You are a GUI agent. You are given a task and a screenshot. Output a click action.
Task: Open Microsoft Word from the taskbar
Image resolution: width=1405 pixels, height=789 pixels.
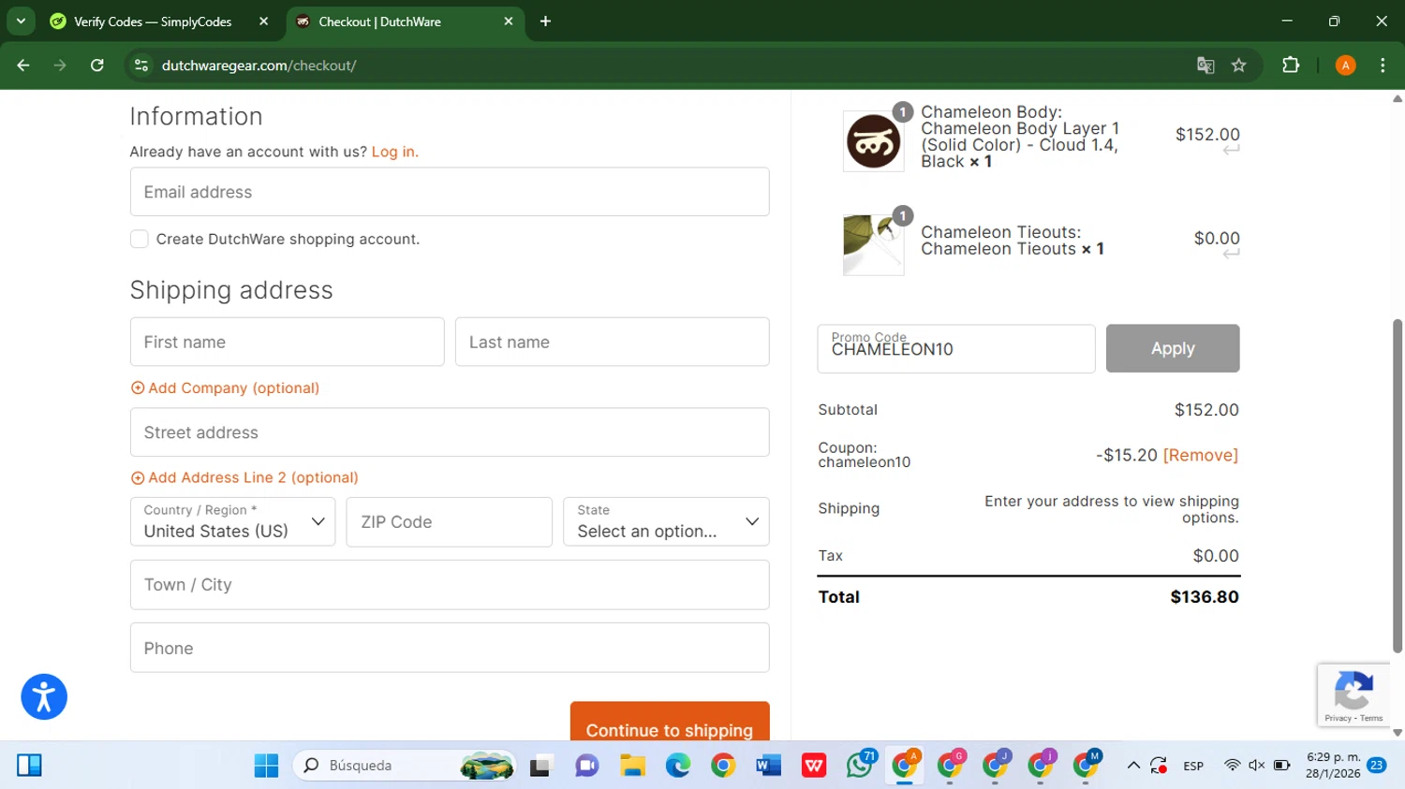tap(769, 766)
